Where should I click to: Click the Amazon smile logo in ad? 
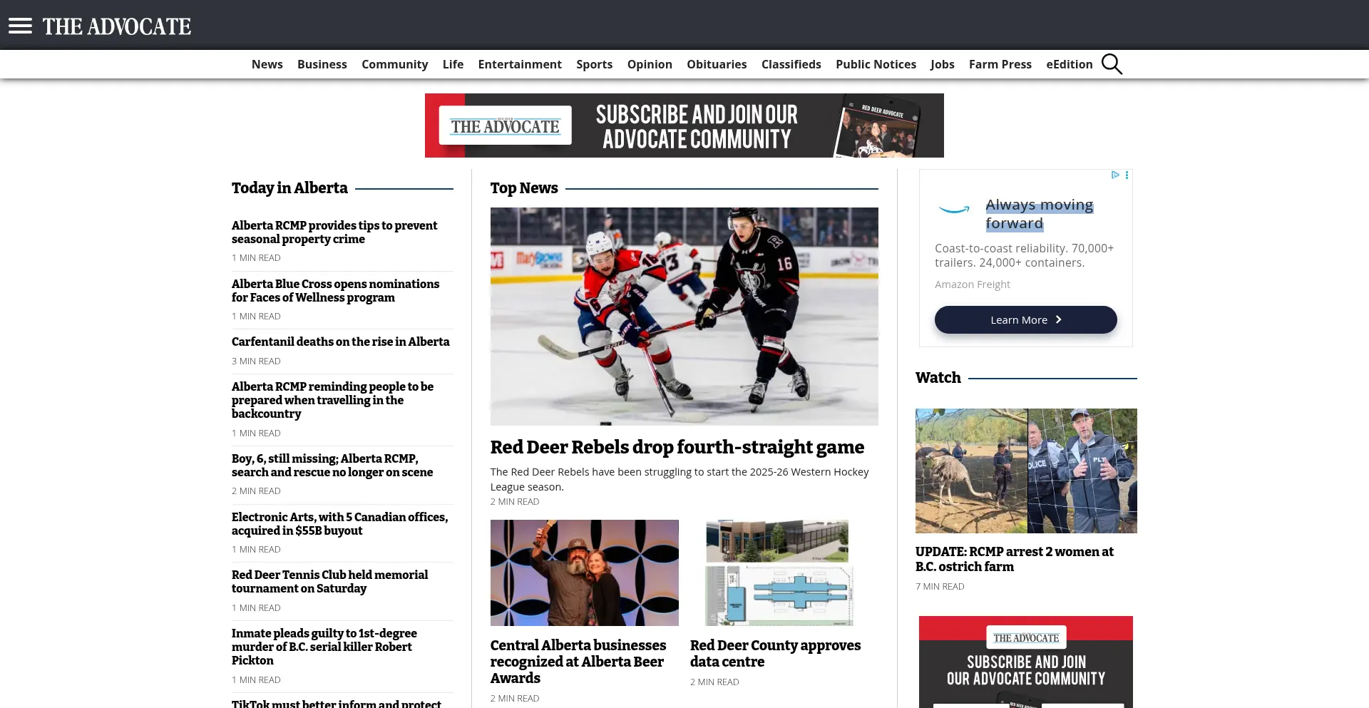pos(954,210)
